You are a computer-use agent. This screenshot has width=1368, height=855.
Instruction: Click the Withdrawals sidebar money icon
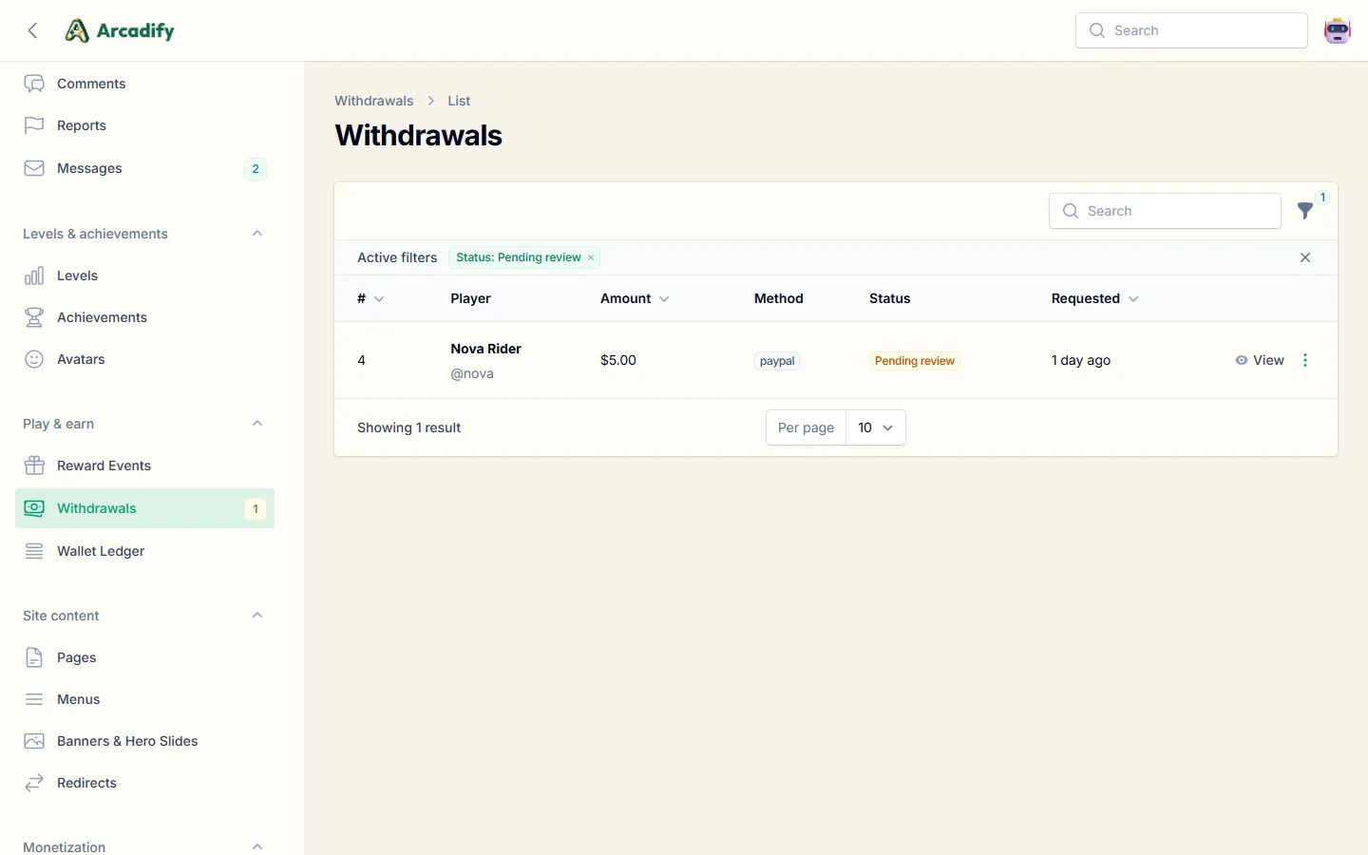tap(34, 508)
